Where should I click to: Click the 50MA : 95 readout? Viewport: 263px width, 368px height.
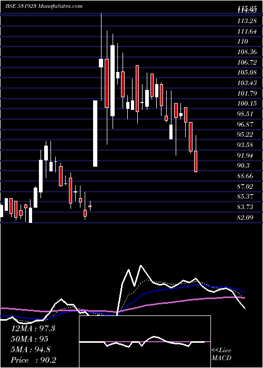pos(29,339)
